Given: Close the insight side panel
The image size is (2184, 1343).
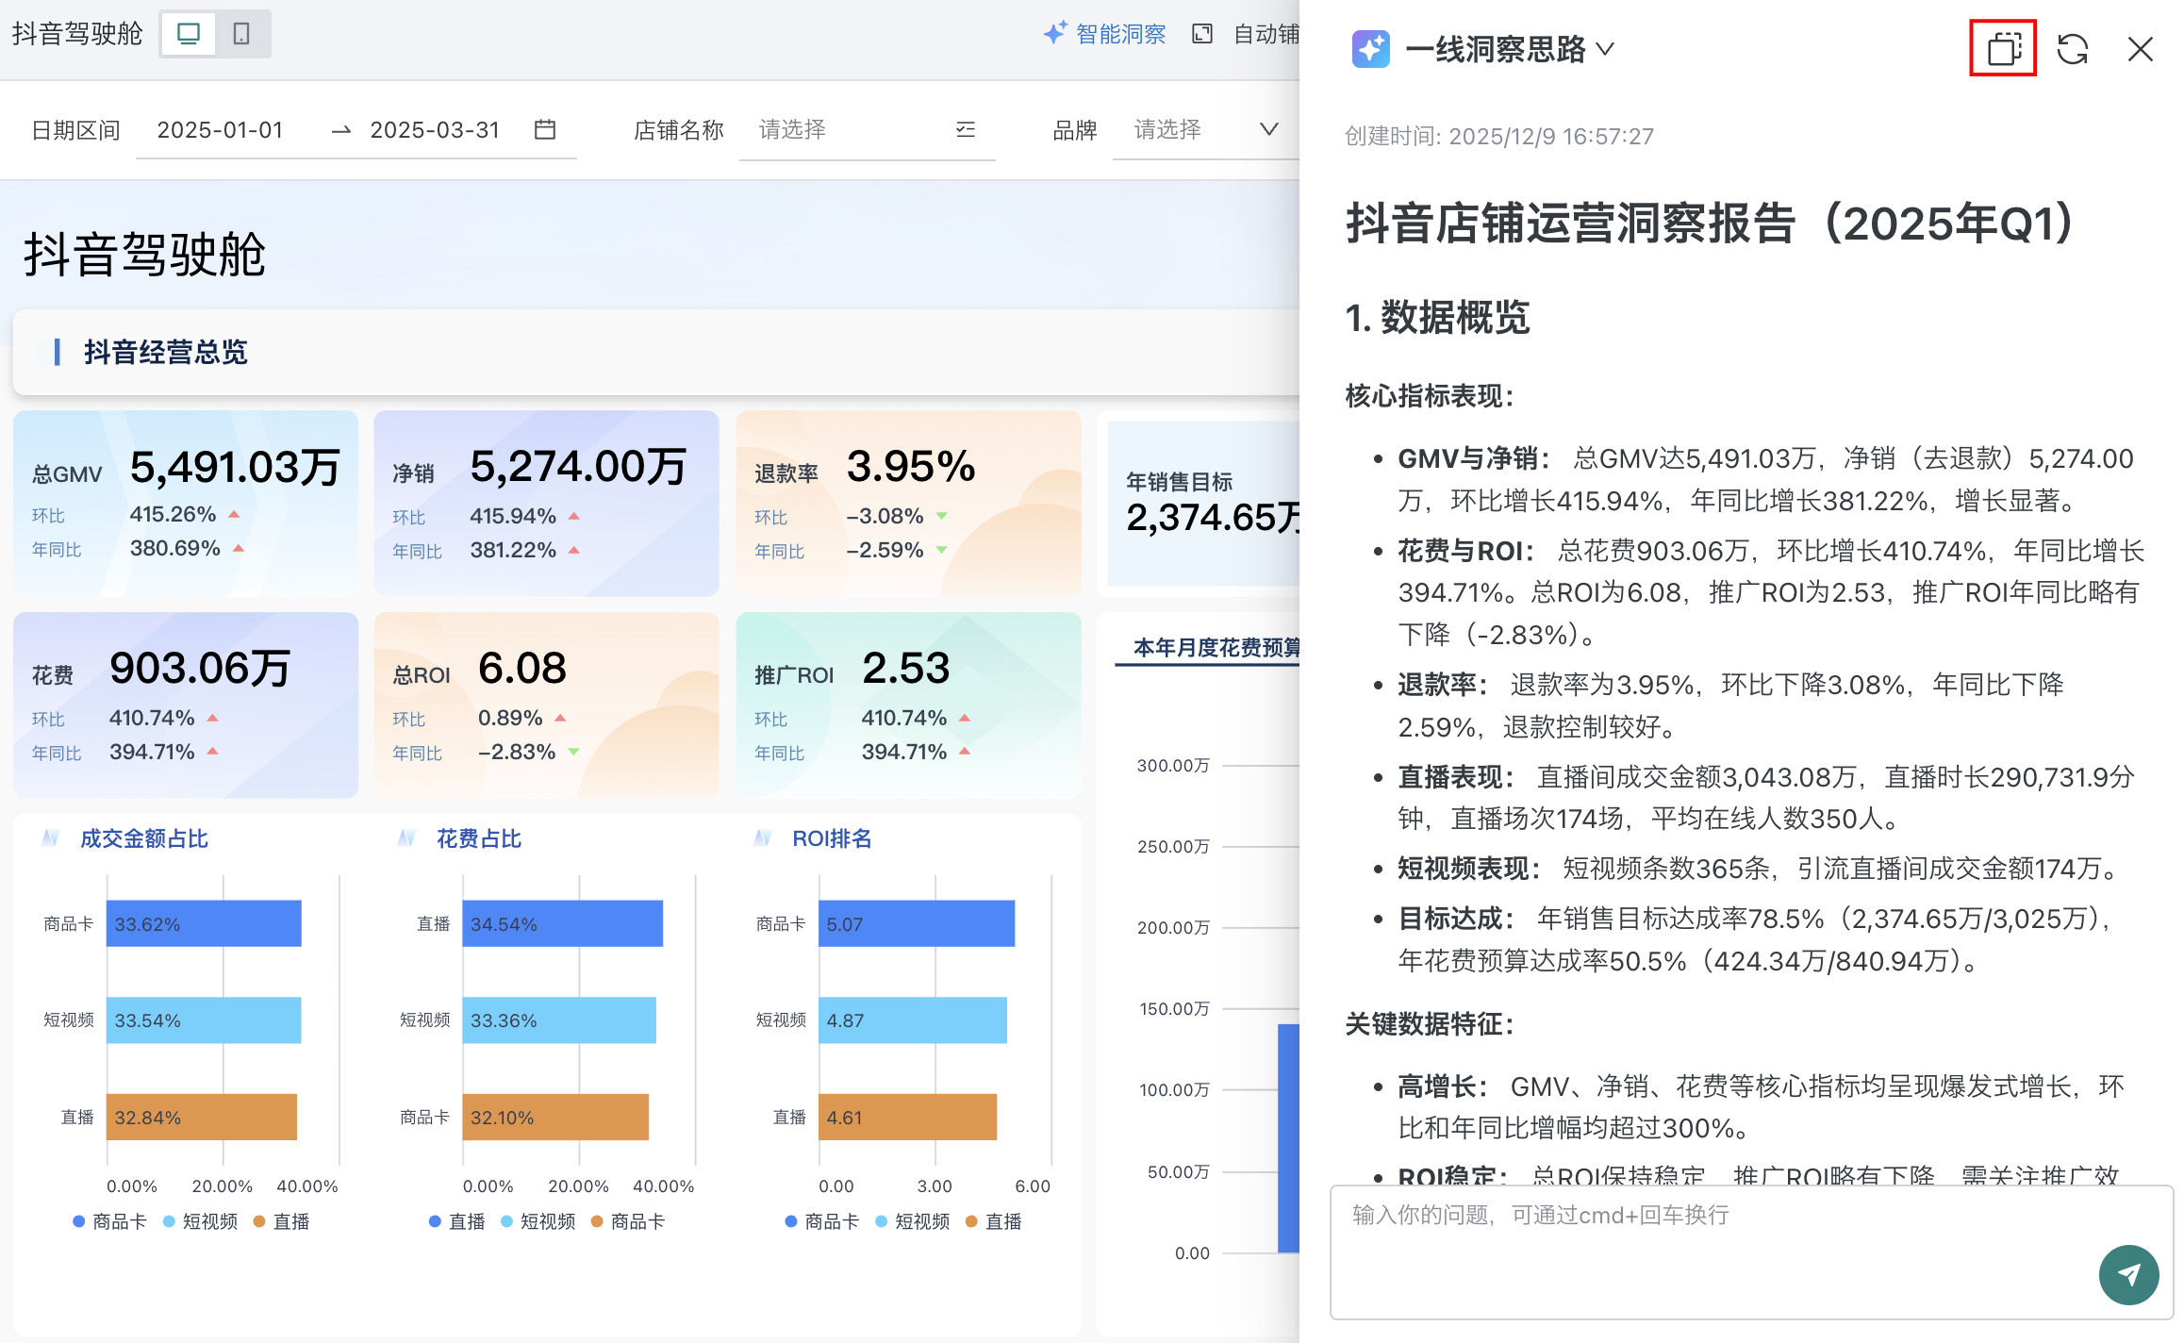Looking at the screenshot, I should (x=2140, y=49).
